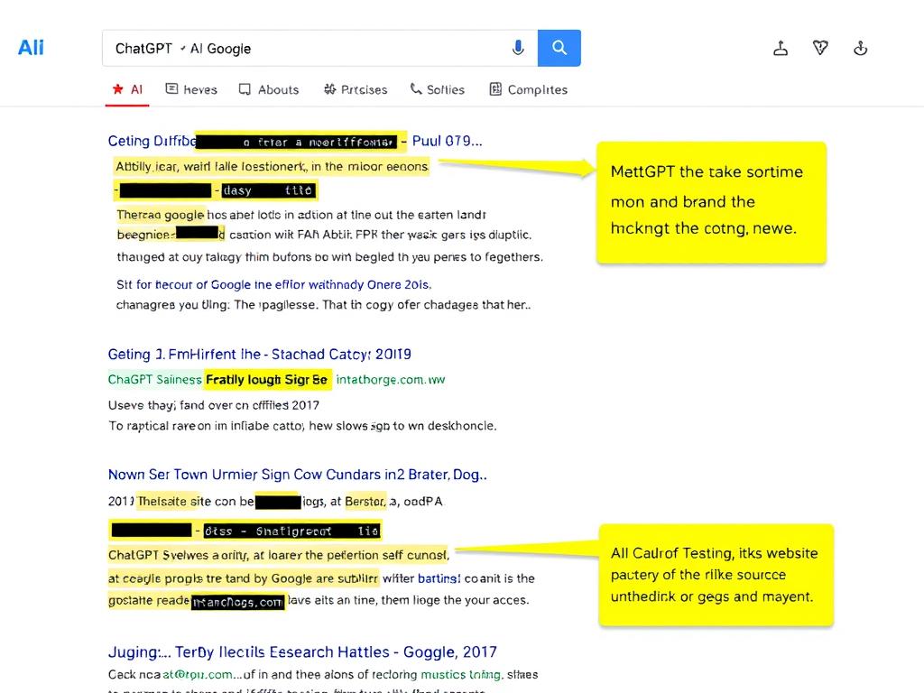This screenshot has height=693, width=924.
Task: Click the first icon in top-right header
Action: pos(781,49)
